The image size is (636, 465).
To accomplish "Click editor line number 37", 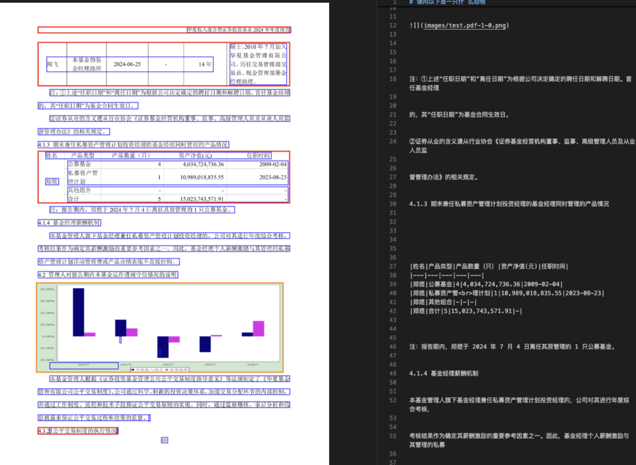I will coord(393,266).
